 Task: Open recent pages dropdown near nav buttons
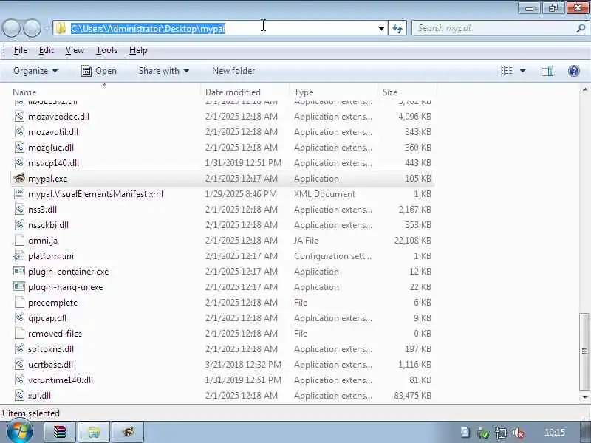[47, 28]
